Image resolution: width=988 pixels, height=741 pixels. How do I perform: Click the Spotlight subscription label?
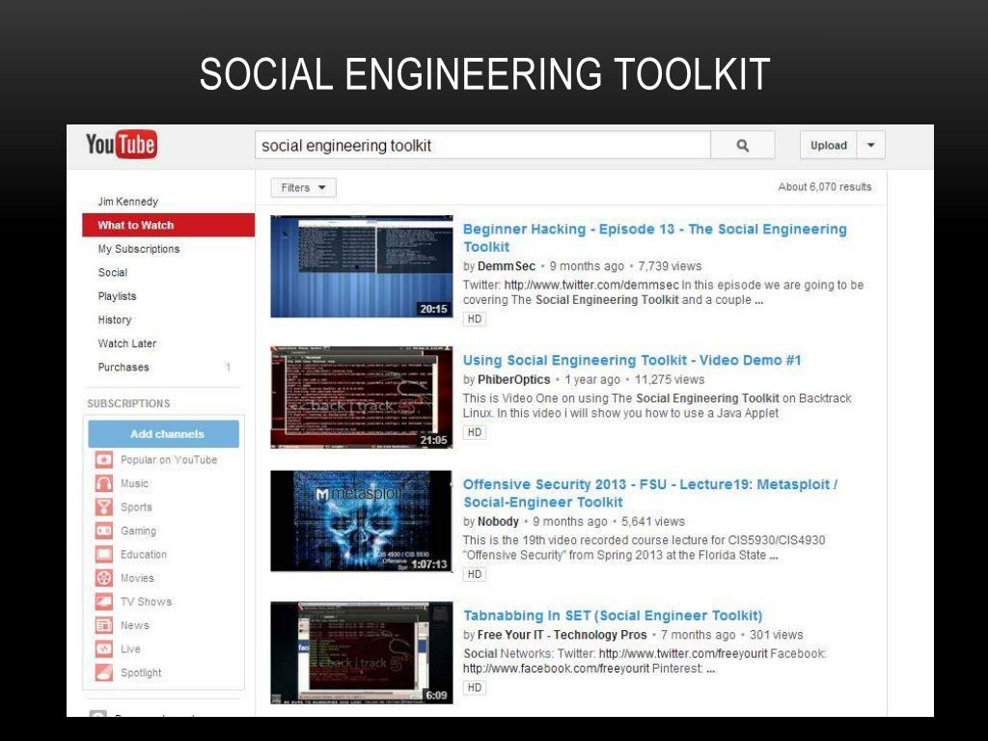point(141,672)
